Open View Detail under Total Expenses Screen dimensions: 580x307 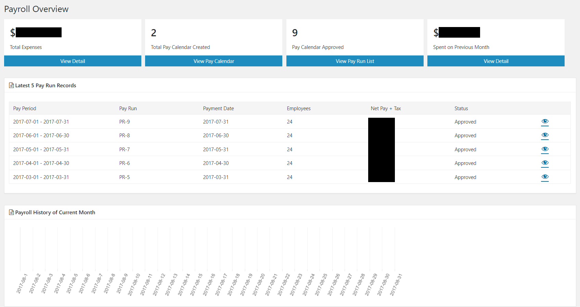click(73, 61)
